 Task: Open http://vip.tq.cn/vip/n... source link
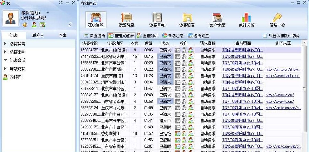[x=284, y=108]
